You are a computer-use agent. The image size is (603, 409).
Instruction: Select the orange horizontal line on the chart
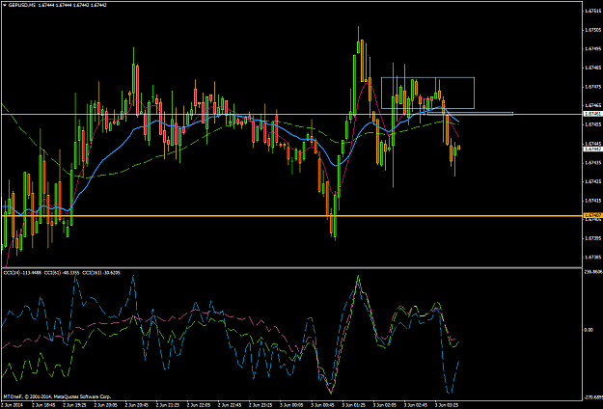point(291,216)
